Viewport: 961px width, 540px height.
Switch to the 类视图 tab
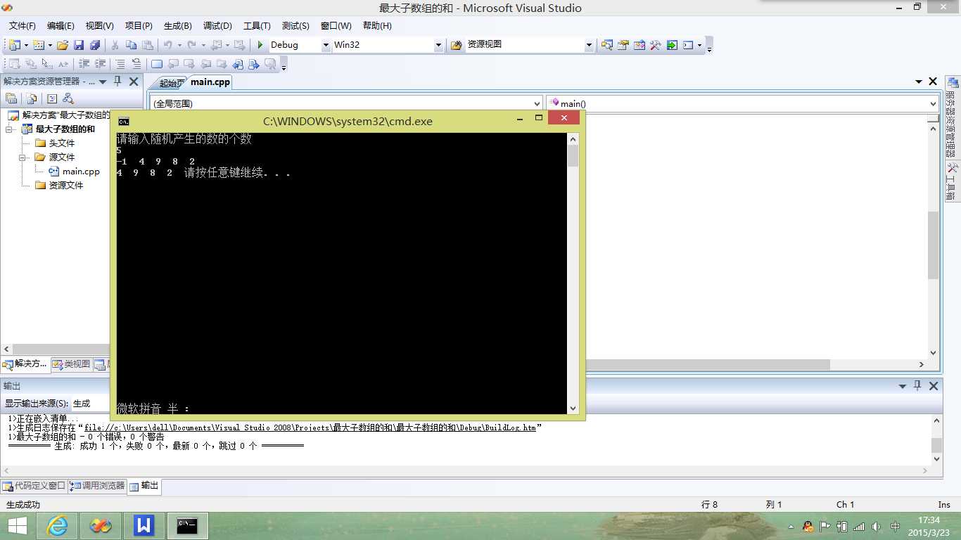pyautogui.click(x=71, y=364)
